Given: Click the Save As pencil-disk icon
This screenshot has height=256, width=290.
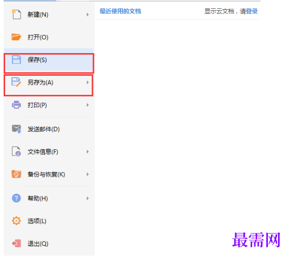Looking at the screenshot, I should tap(17, 82).
